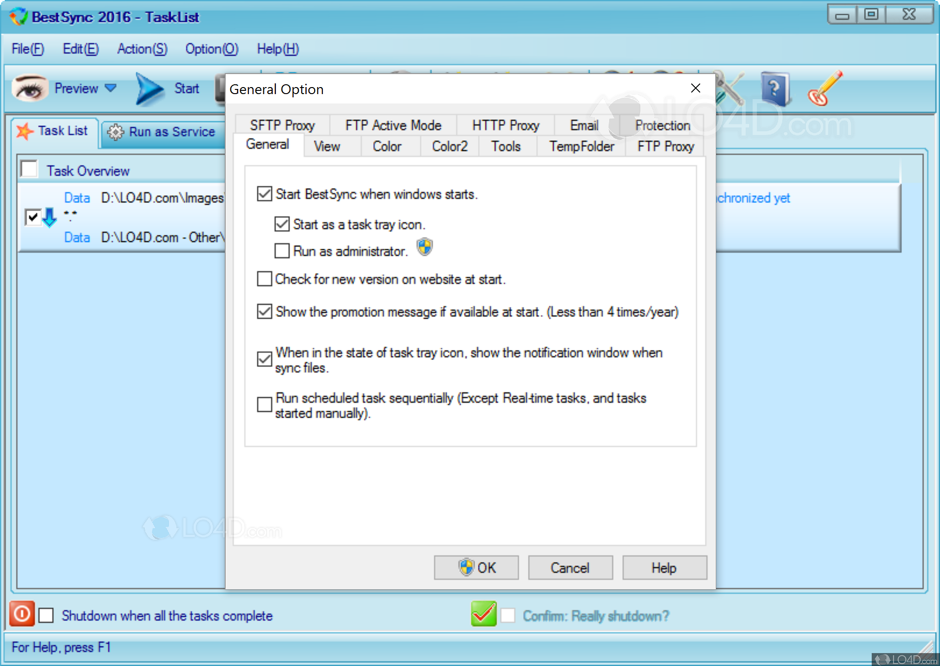
Task: Click the blue Help book icon
Action: click(775, 88)
